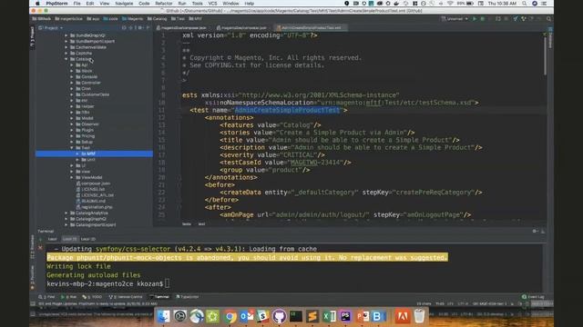Open the VCS menu
This screenshot has height=327, width=583.
(212, 4)
